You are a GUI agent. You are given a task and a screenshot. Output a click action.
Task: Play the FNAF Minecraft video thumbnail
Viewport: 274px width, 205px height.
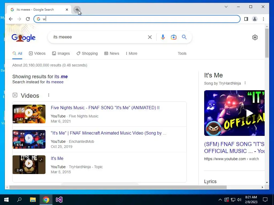(x=29, y=139)
